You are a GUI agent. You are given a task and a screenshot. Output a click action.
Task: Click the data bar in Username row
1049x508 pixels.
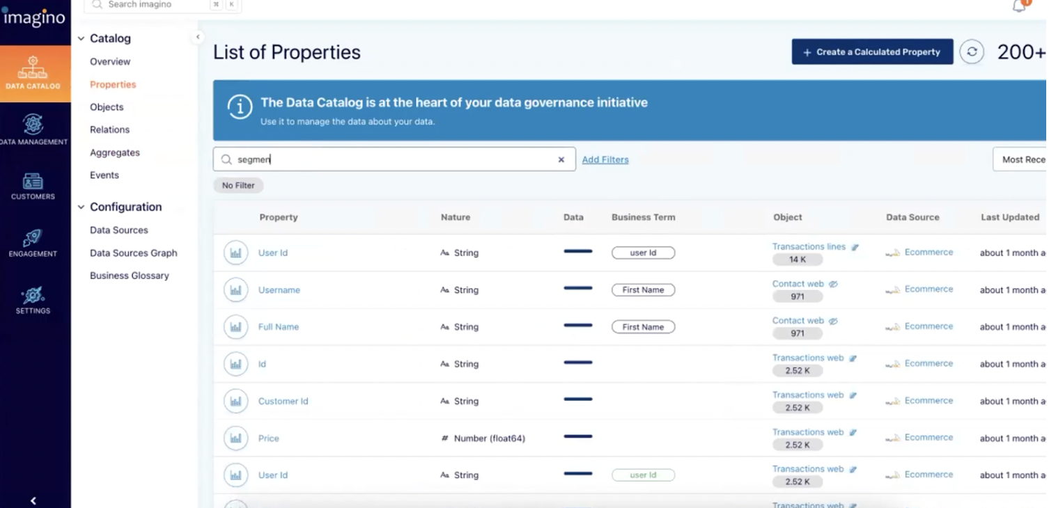(x=578, y=289)
